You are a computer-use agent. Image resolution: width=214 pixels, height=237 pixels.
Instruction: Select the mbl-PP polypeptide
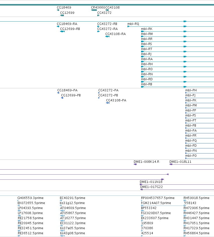tap(191, 110)
